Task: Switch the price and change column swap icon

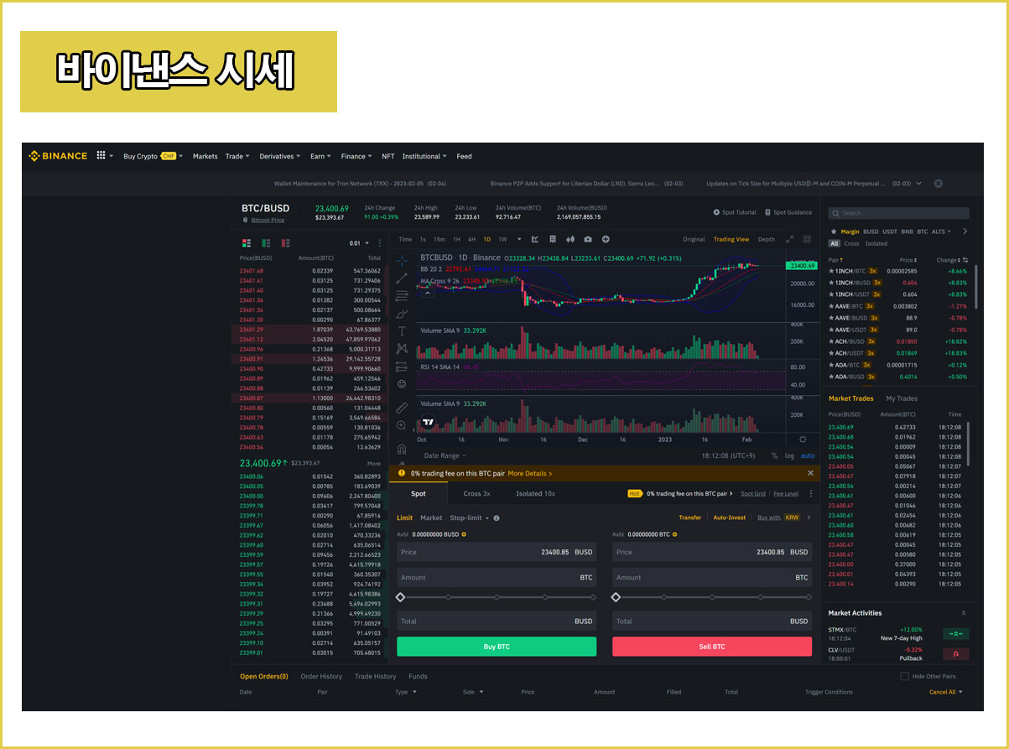Action: point(965,260)
